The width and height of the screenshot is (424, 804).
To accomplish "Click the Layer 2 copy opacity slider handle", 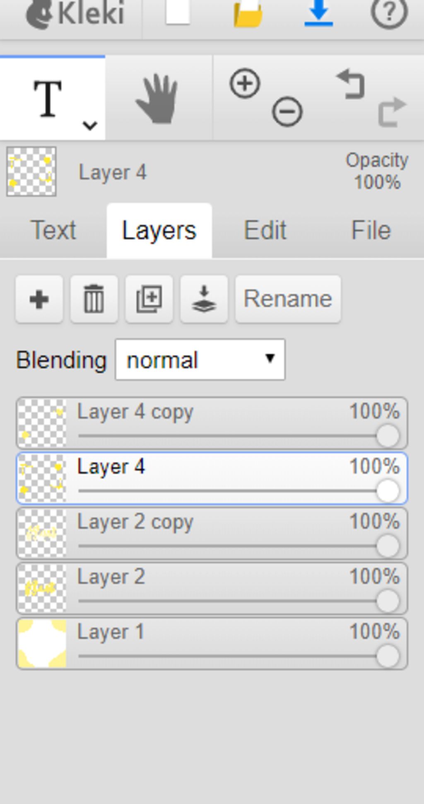I will click(x=388, y=546).
